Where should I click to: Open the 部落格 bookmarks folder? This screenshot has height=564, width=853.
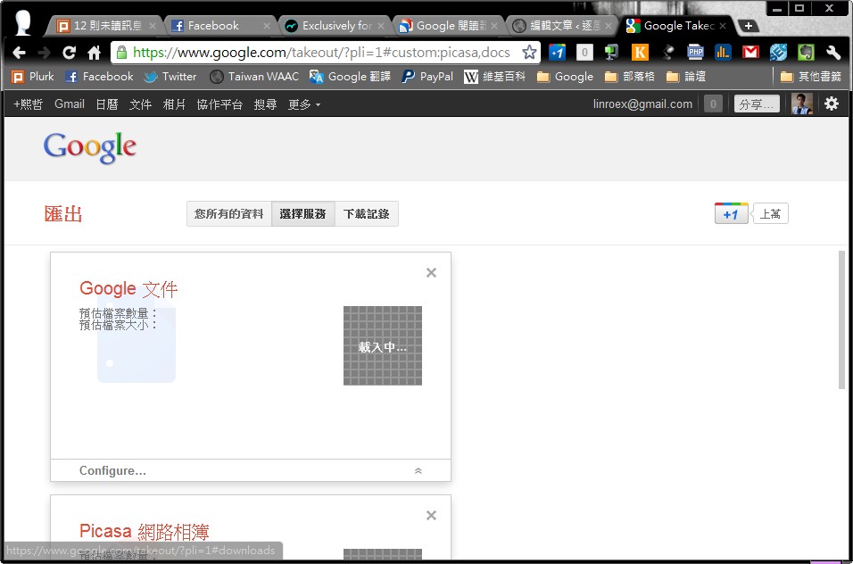click(629, 77)
